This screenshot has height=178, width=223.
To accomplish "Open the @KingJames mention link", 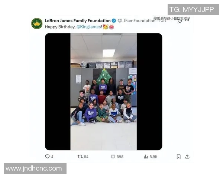I will pos(89,27).
